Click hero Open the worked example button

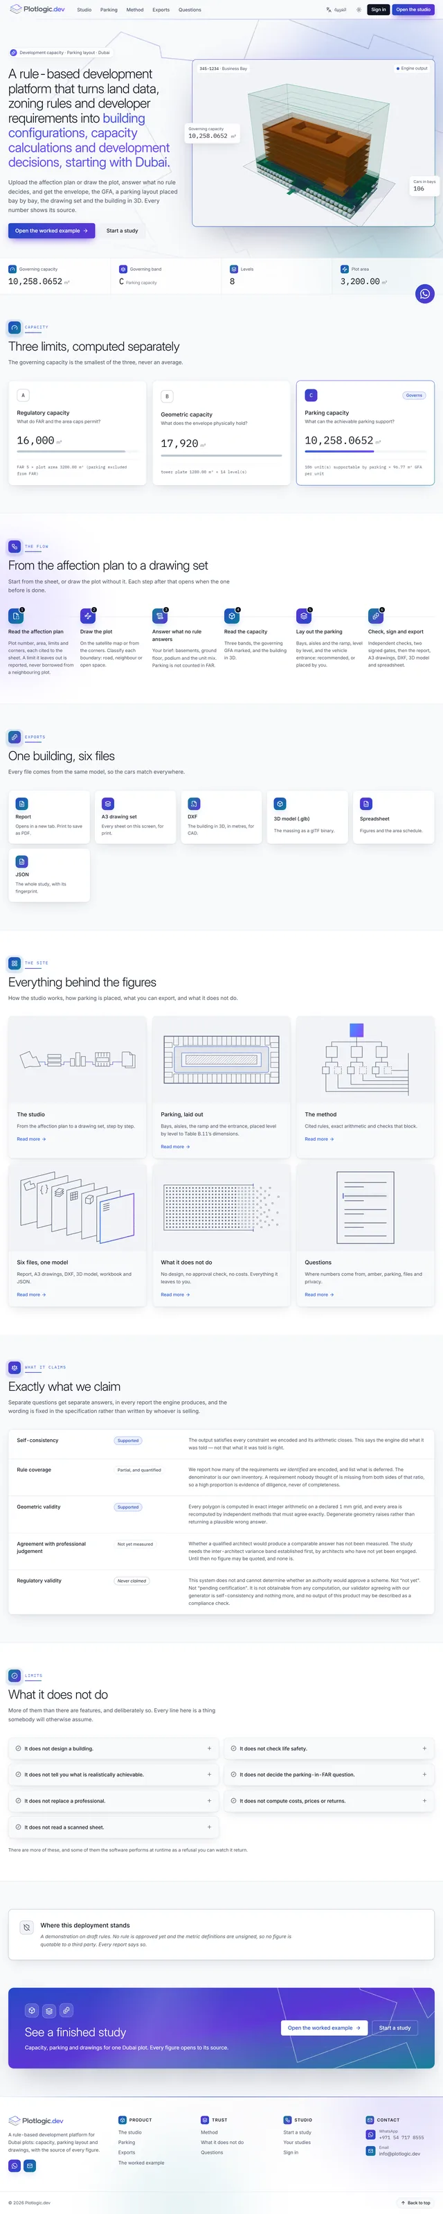(x=51, y=230)
